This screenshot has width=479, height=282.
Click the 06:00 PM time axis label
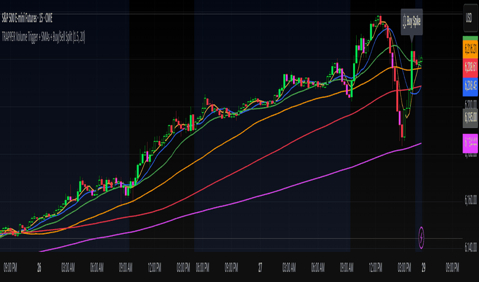(x=202, y=268)
